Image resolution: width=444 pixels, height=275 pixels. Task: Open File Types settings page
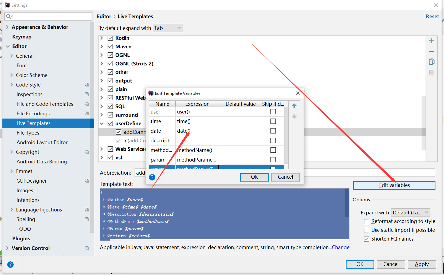click(x=28, y=133)
